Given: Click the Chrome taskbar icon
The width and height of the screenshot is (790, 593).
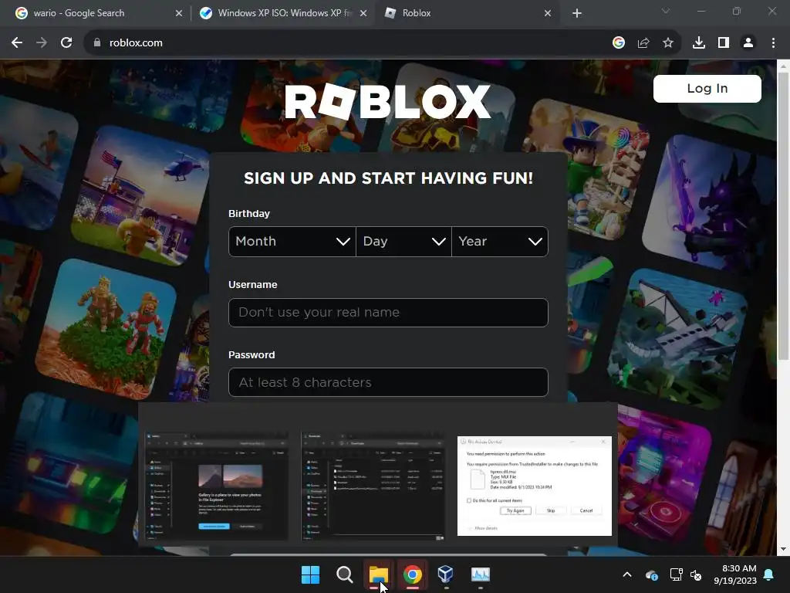Looking at the screenshot, I should tap(412, 574).
